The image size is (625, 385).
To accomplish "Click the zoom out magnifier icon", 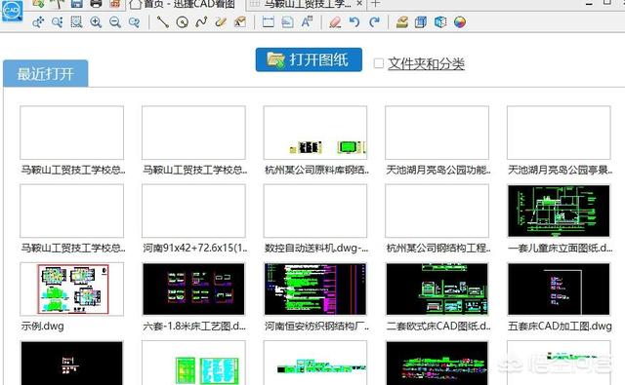I will pyautogui.click(x=115, y=21).
